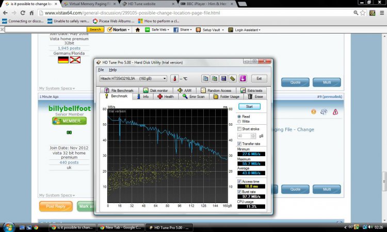Enable the Short stroke checkbox
Viewport: 387px width, 232px height.
coord(239,129)
